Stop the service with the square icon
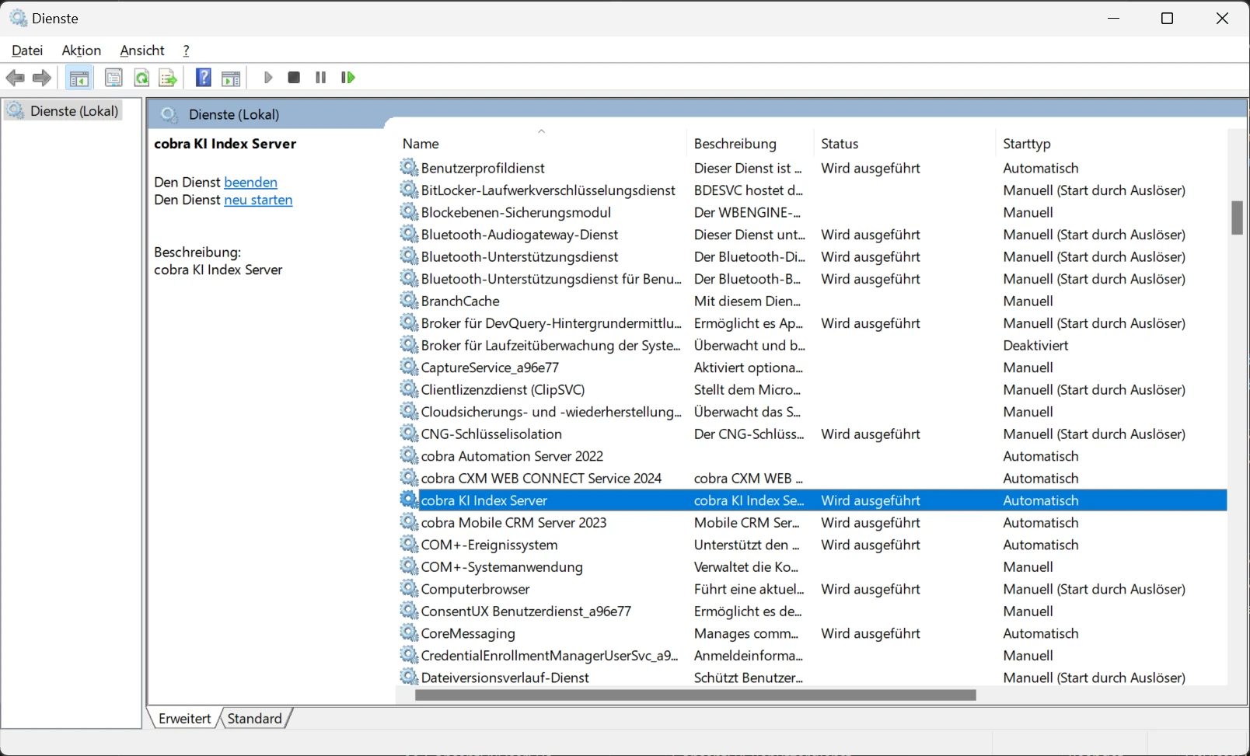The width and height of the screenshot is (1250, 756). [x=294, y=78]
